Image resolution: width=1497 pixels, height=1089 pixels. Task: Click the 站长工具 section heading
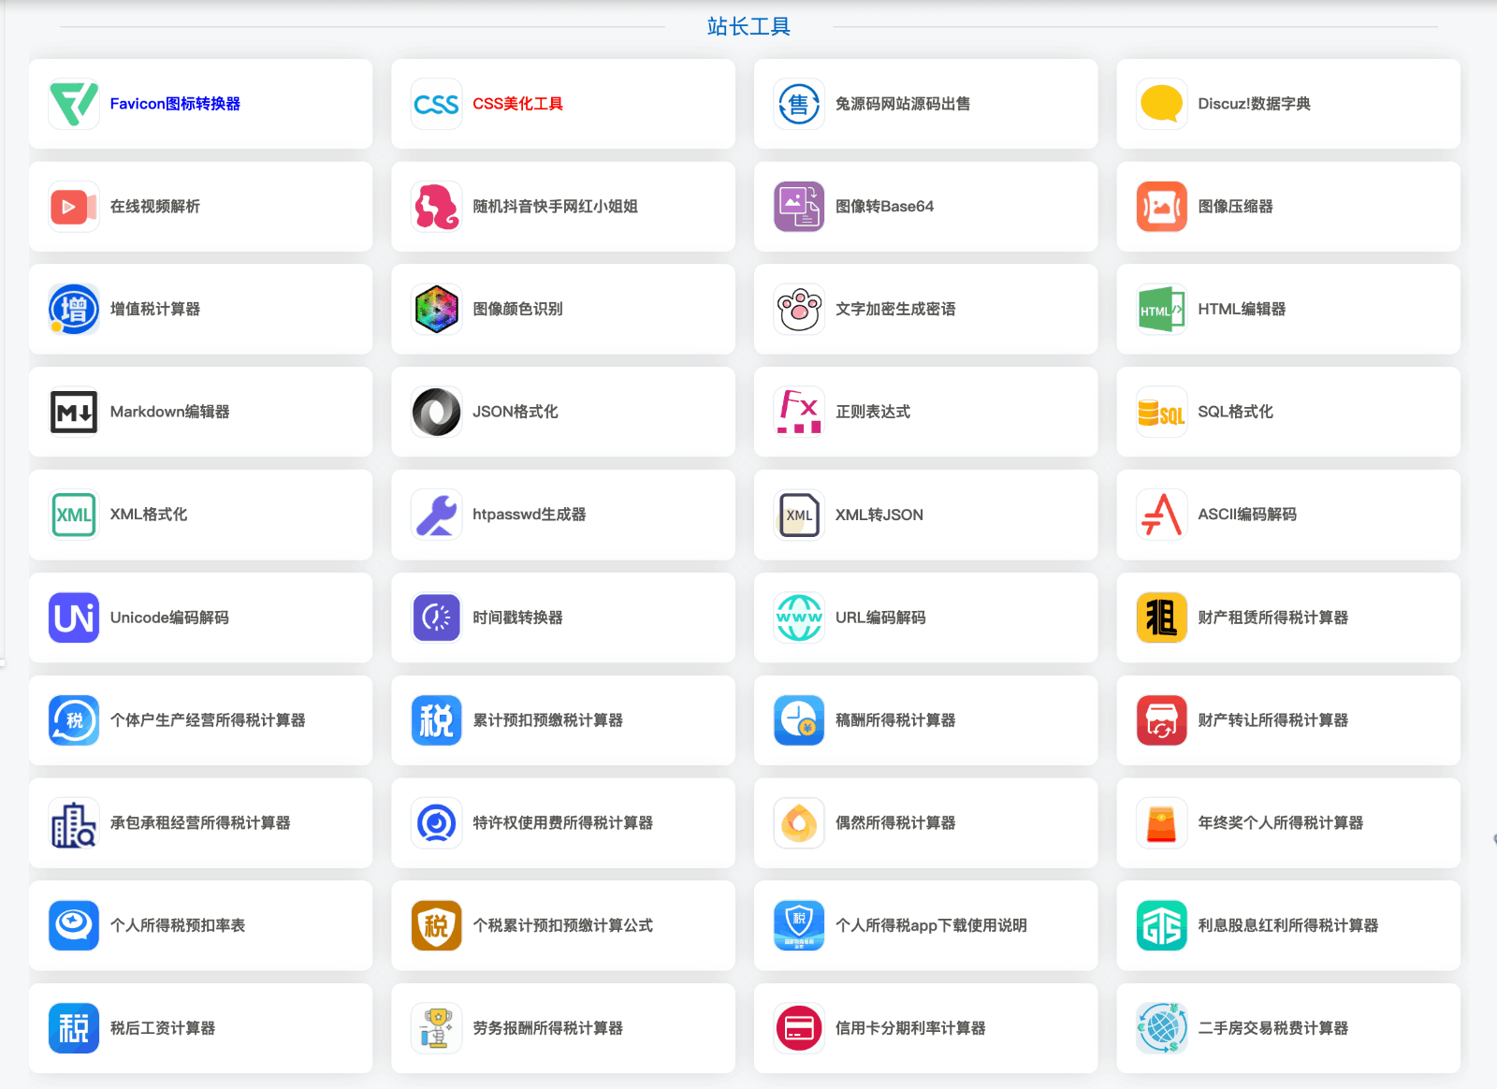748,26
